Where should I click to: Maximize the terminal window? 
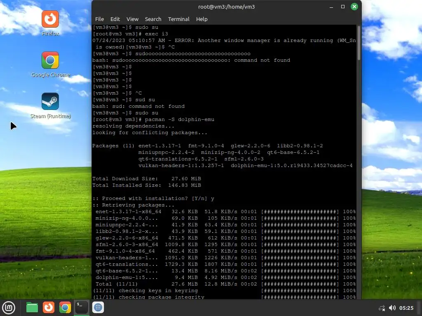[343, 7]
